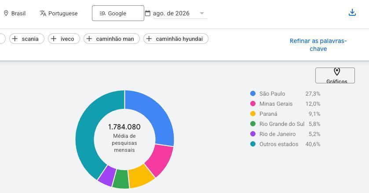Click the blue São Paulo legend dot
Image resolution: width=369 pixels, height=193 pixels.
pos(253,93)
